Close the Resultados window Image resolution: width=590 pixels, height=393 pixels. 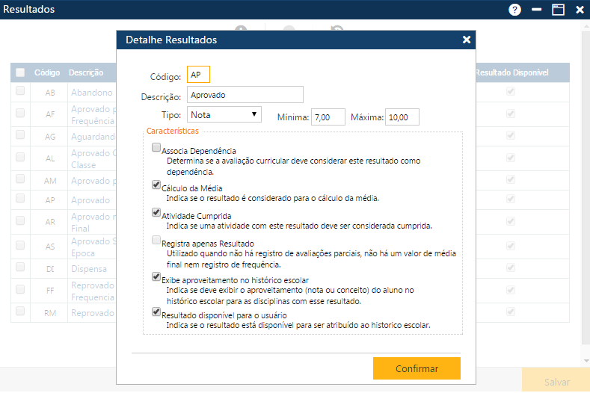point(580,10)
